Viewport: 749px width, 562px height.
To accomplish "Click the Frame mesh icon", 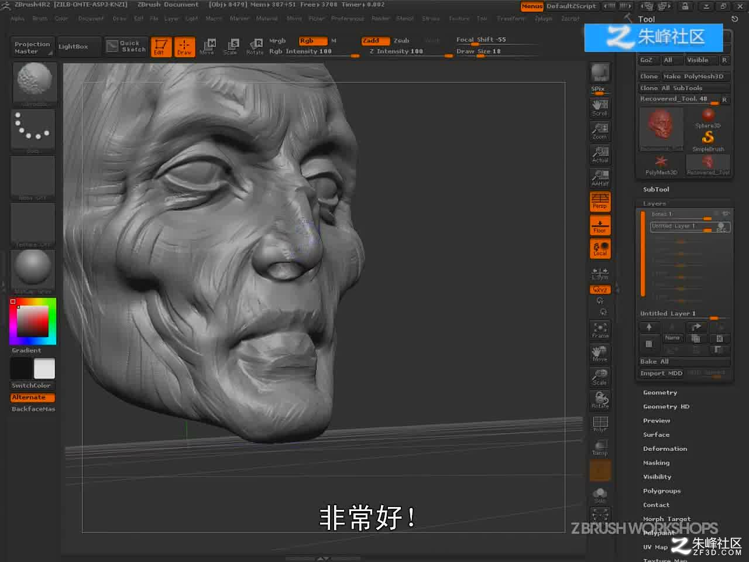I will point(600,330).
